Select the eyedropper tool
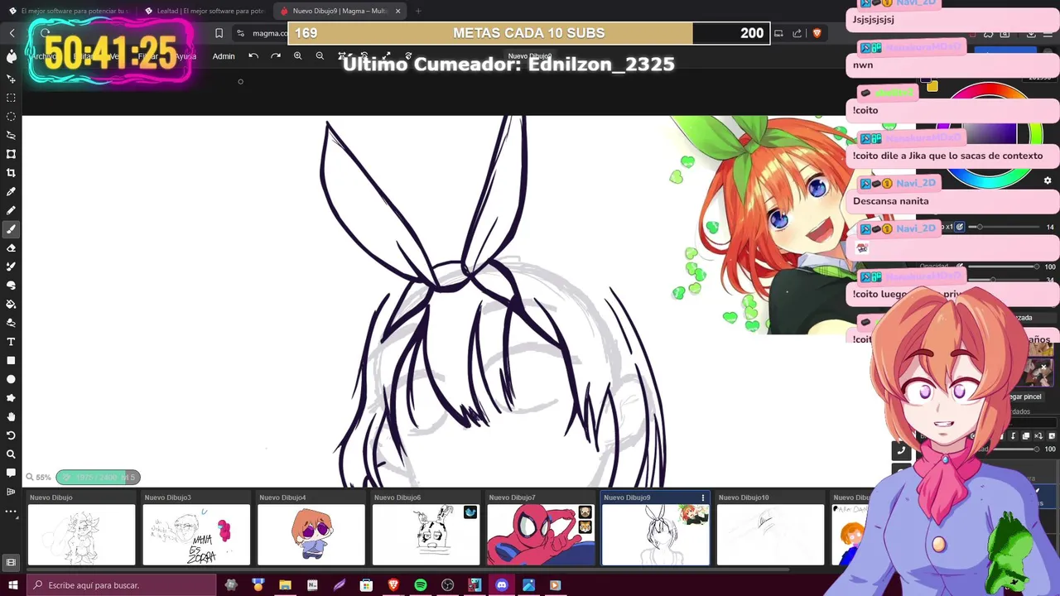Viewport: 1060px width, 596px height. tap(11, 191)
